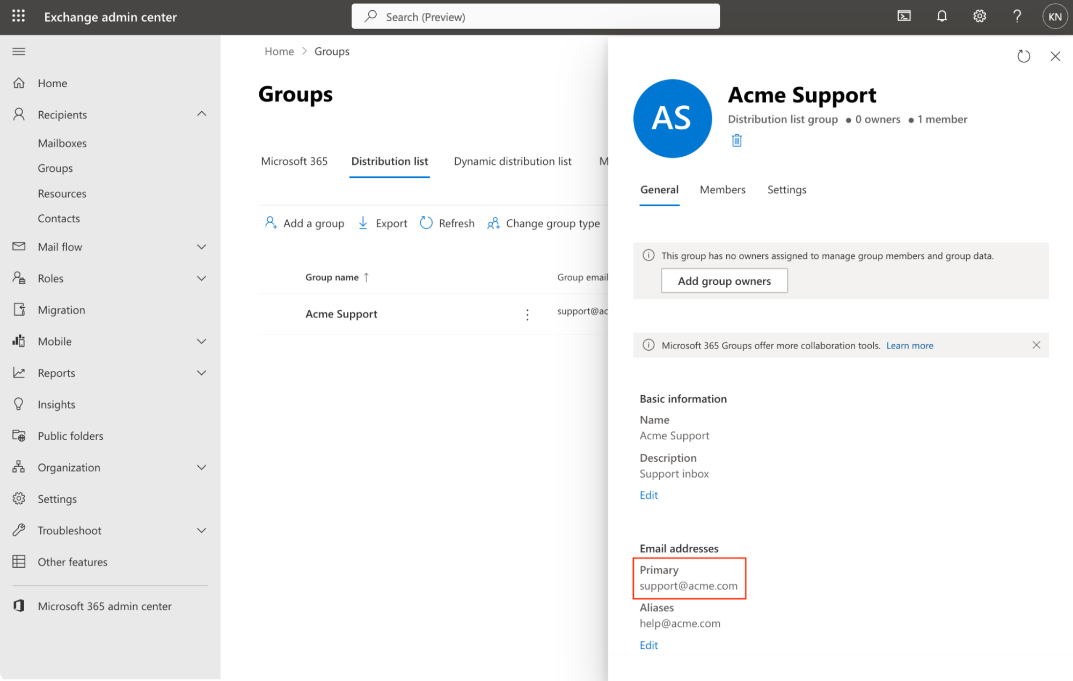Close the Acme Support details panel
Screen dimensions: 1073x681
[1055, 56]
